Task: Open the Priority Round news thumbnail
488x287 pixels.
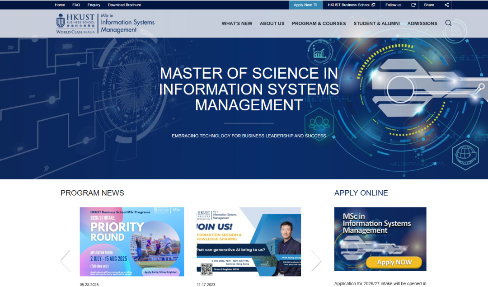Action: coord(132,241)
